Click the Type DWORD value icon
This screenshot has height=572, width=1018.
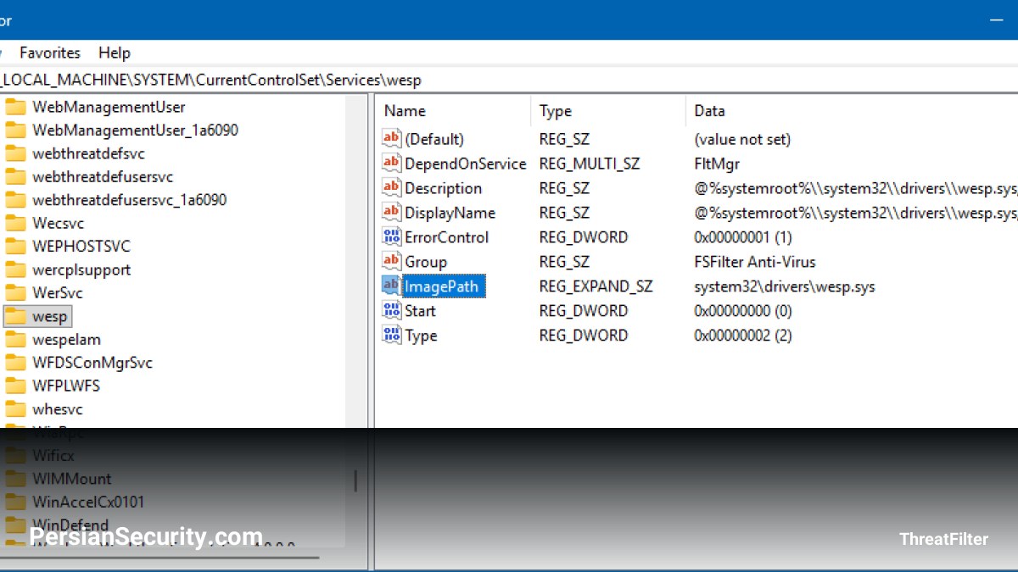(391, 335)
